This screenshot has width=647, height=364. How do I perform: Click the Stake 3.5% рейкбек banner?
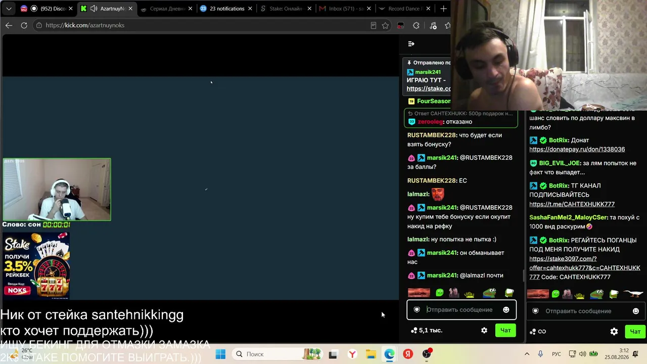36,265
